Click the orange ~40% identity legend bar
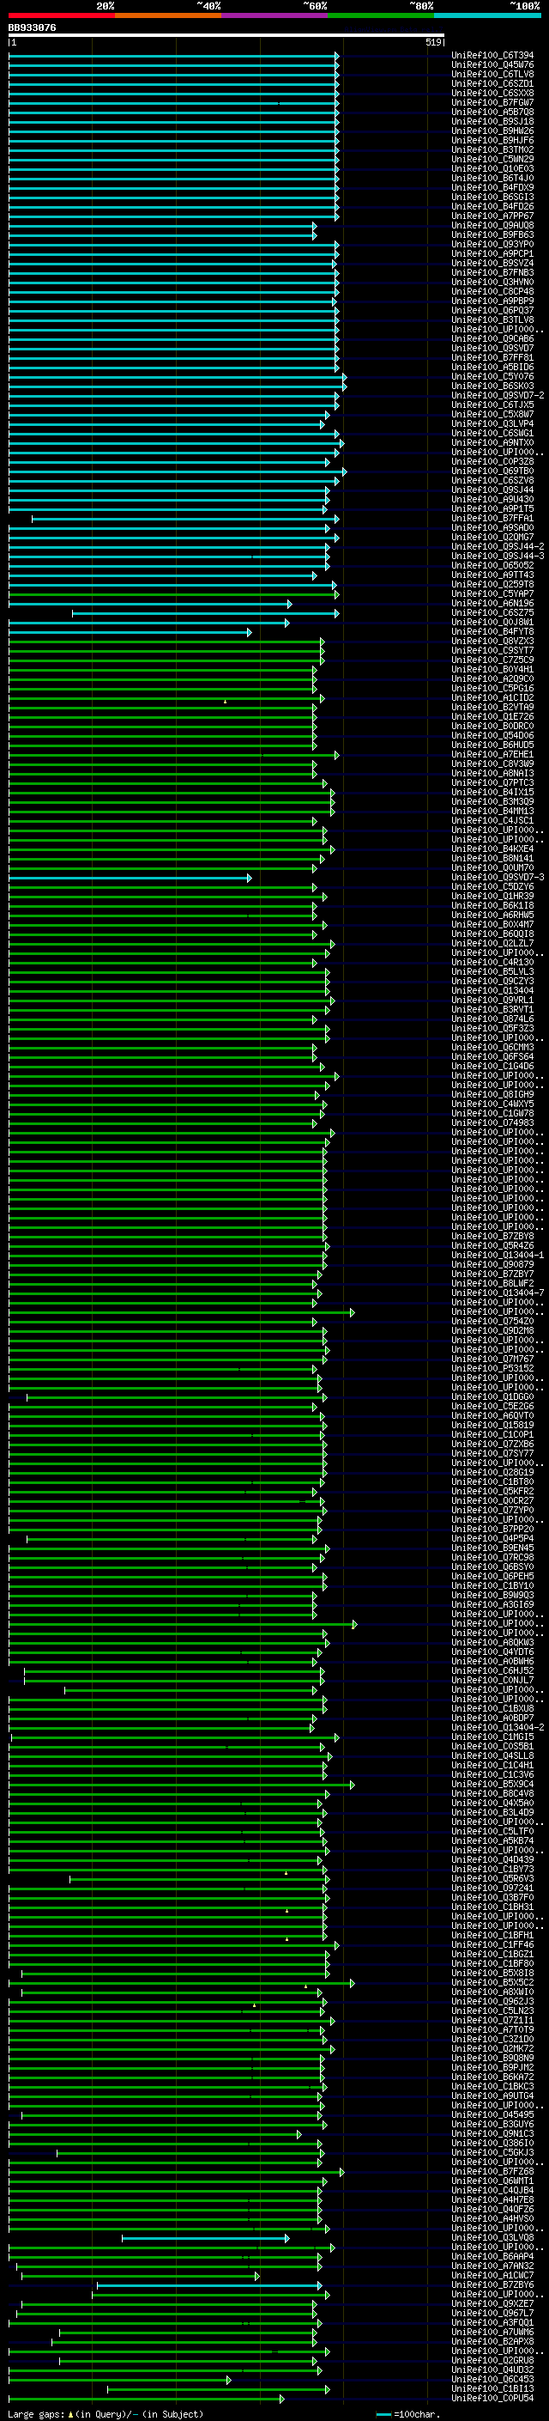The width and height of the screenshot is (549, 2421). click(x=168, y=15)
